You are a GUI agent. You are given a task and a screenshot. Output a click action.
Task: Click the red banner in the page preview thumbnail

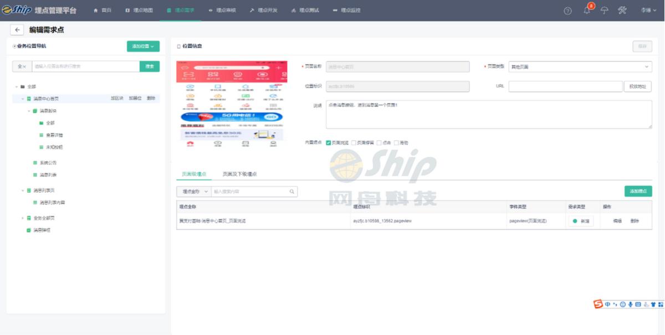(x=232, y=71)
